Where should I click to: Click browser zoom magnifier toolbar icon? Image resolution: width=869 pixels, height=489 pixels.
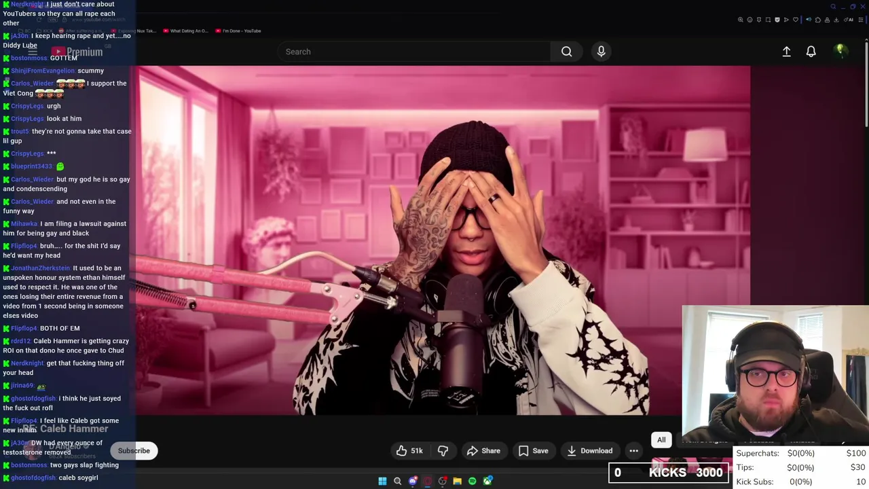(x=740, y=20)
